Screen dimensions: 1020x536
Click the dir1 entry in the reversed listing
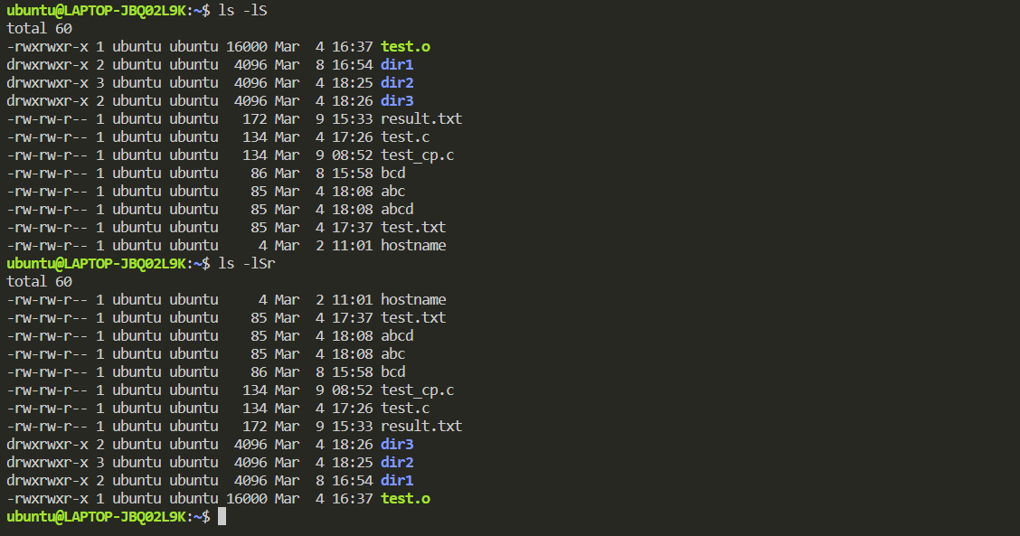point(397,481)
